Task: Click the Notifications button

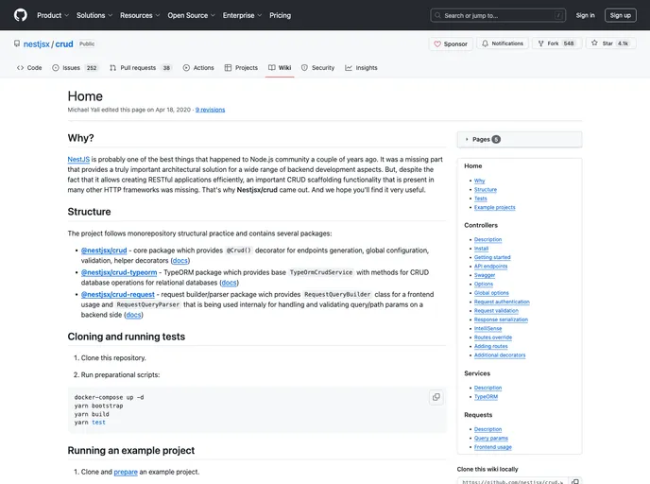Action: pyautogui.click(x=503, y=43)
